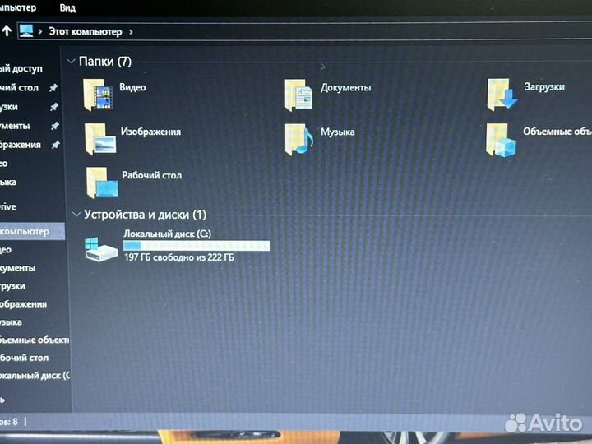Click the Этот компьютер breadcrumb in address bar
Screen dimensions: 592x444
[x=83, y=32]
